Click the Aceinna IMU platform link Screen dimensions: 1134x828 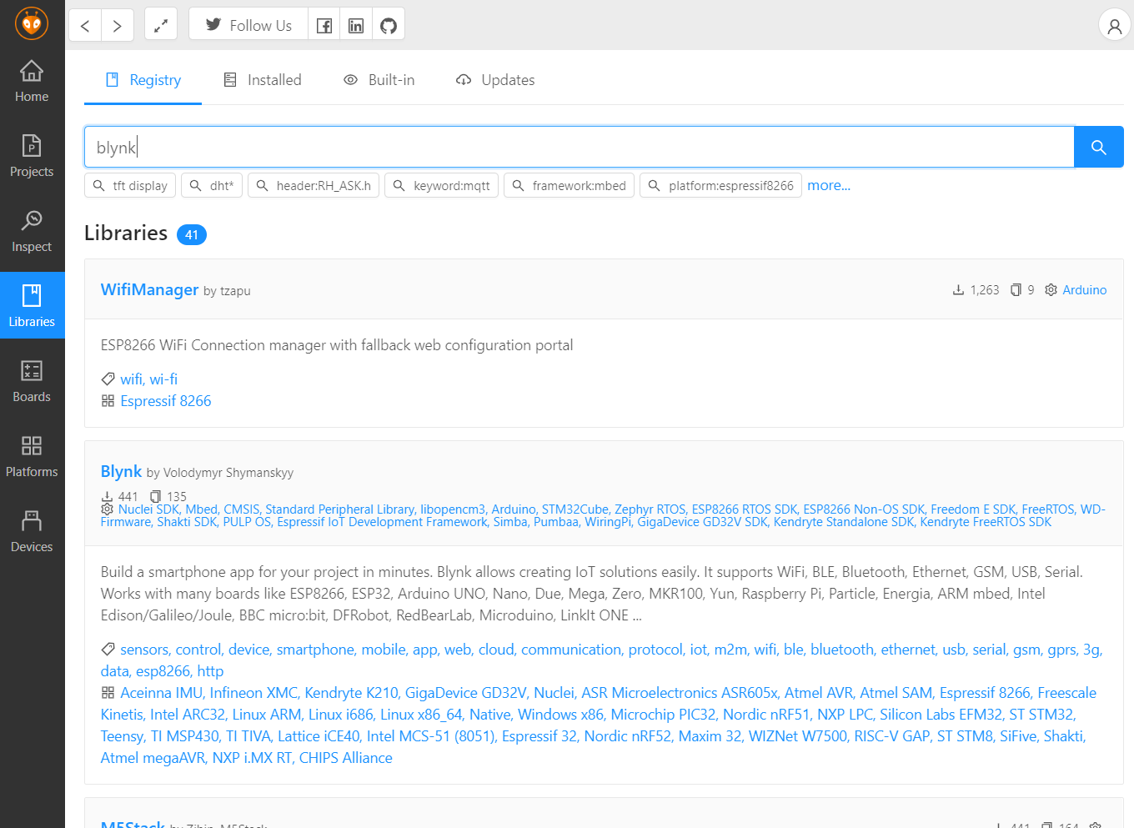tap(162, 693)
